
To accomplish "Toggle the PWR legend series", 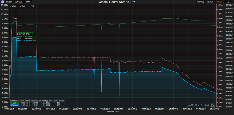I will pyautogui.click(x=32, y=6).
